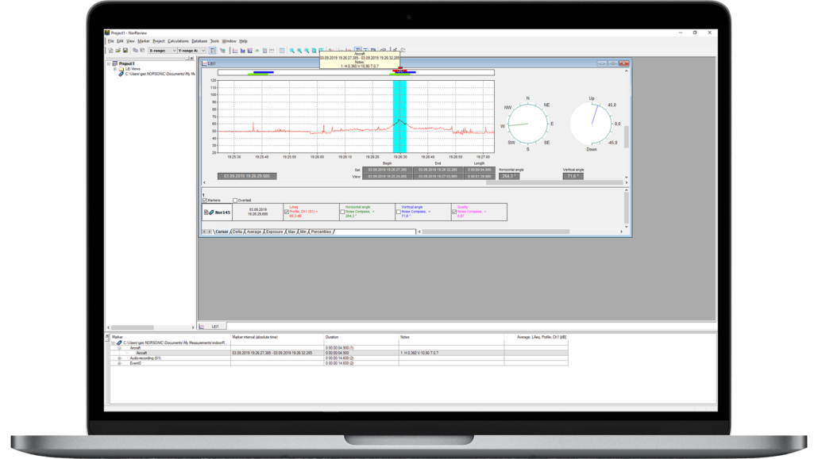
Task: Enable the Vertical angle Noise Compass checkbox
Action: point(399,212)
